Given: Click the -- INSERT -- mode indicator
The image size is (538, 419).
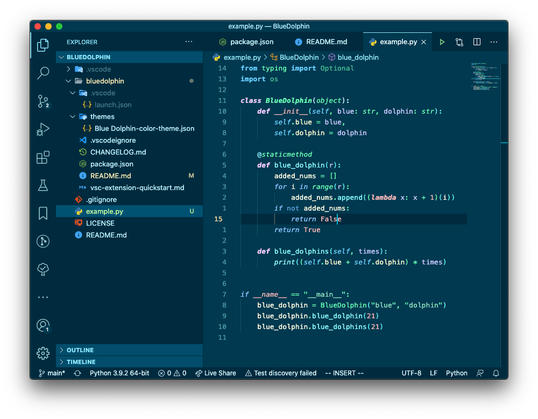Looking at the screenshot, I should [344, 373].
